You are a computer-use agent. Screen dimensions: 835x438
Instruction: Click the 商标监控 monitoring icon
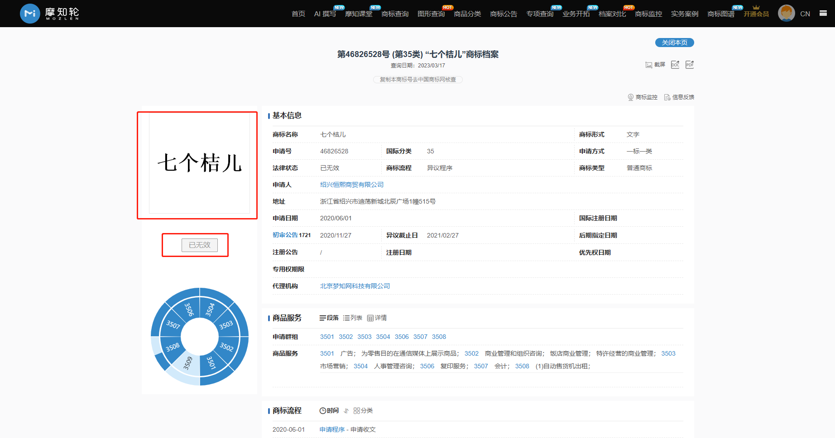[x=630, y=97]
